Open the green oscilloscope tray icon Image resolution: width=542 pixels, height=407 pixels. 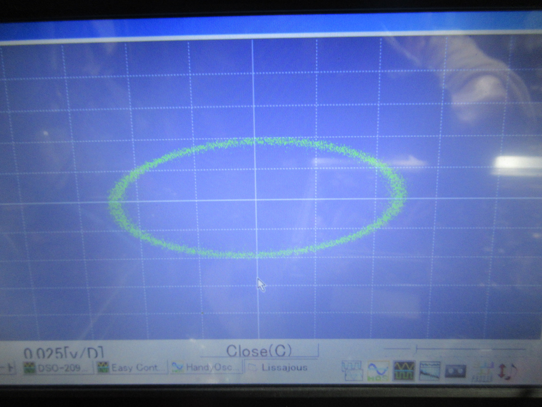(404, 370)
